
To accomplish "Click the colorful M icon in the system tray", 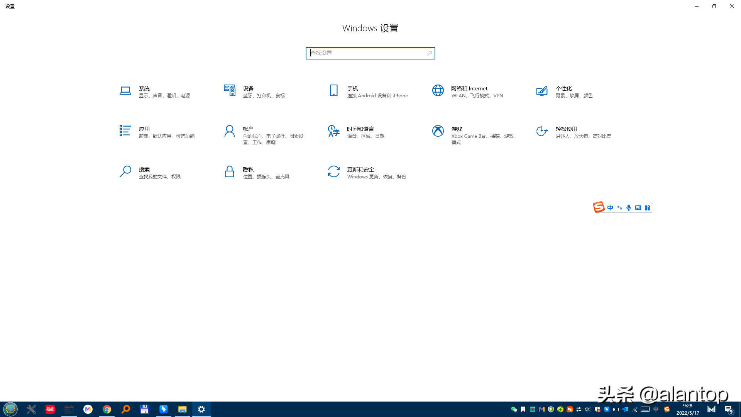I will point(542,409).
